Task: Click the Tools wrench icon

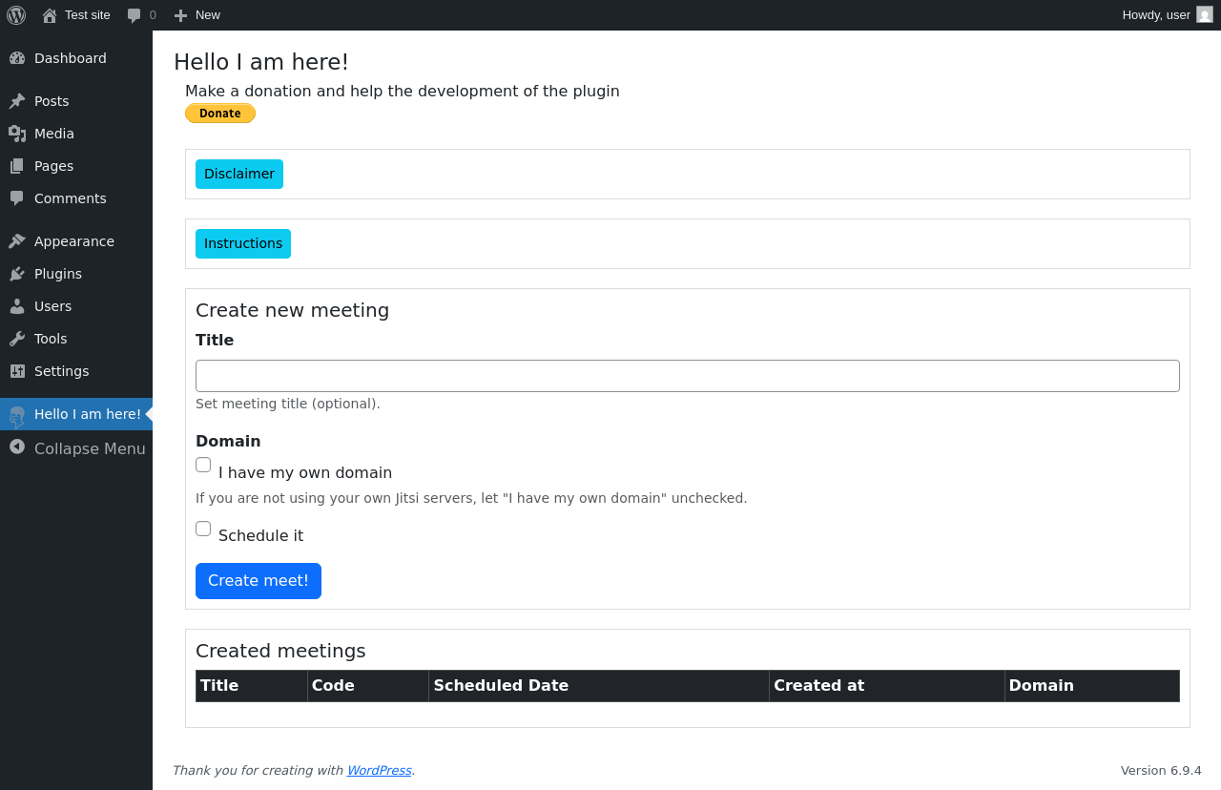Action: click(17, 339)
